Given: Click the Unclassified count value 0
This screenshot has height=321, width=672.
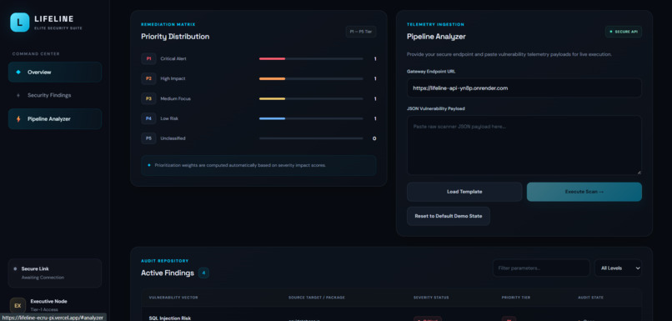Looking at the screenshot, I should [x=374, y=138].
